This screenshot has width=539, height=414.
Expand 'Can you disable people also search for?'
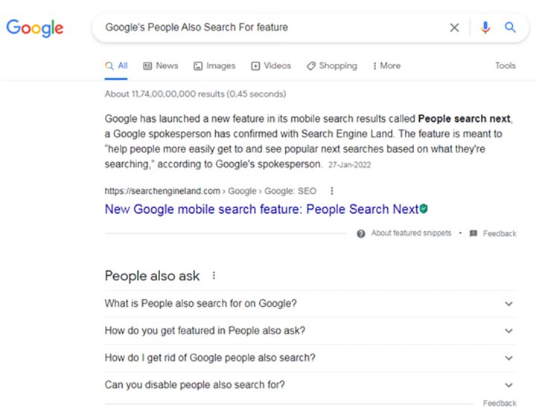(x=310, y=385)
